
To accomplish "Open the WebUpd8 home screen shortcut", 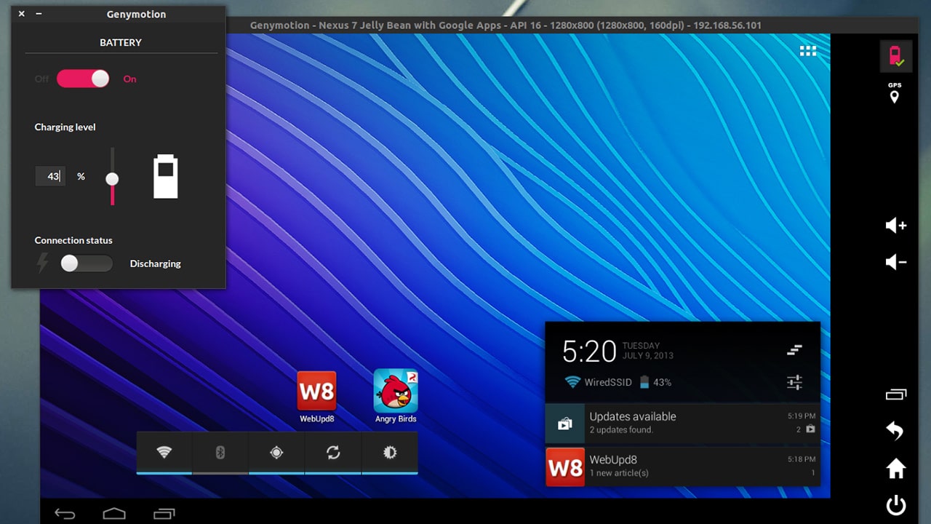I will point(316,393).
